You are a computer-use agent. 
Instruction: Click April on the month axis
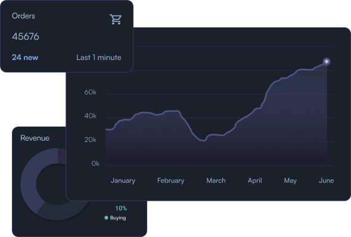tap(254, 181)
